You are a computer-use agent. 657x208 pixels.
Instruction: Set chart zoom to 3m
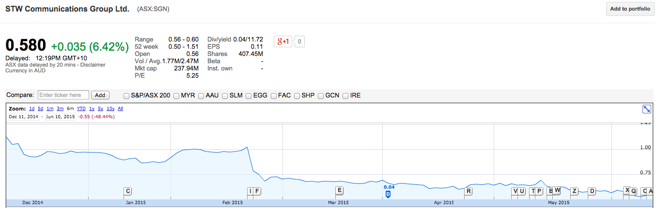pyautogui.click(x=60, y=109)
